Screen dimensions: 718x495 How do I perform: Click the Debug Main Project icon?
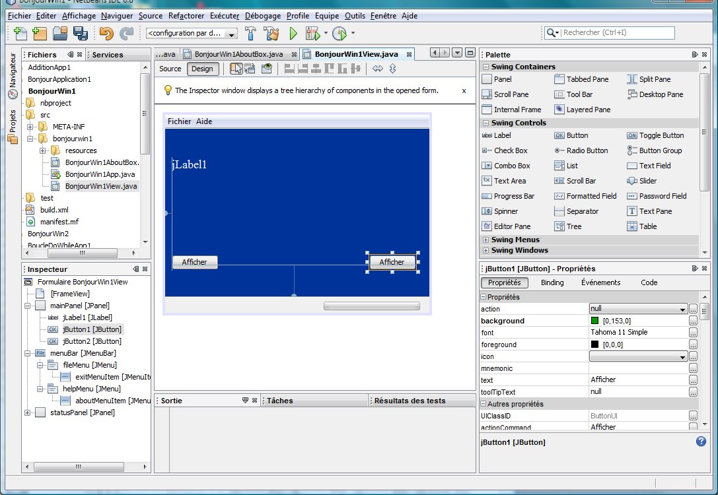[x=313, y=33]
